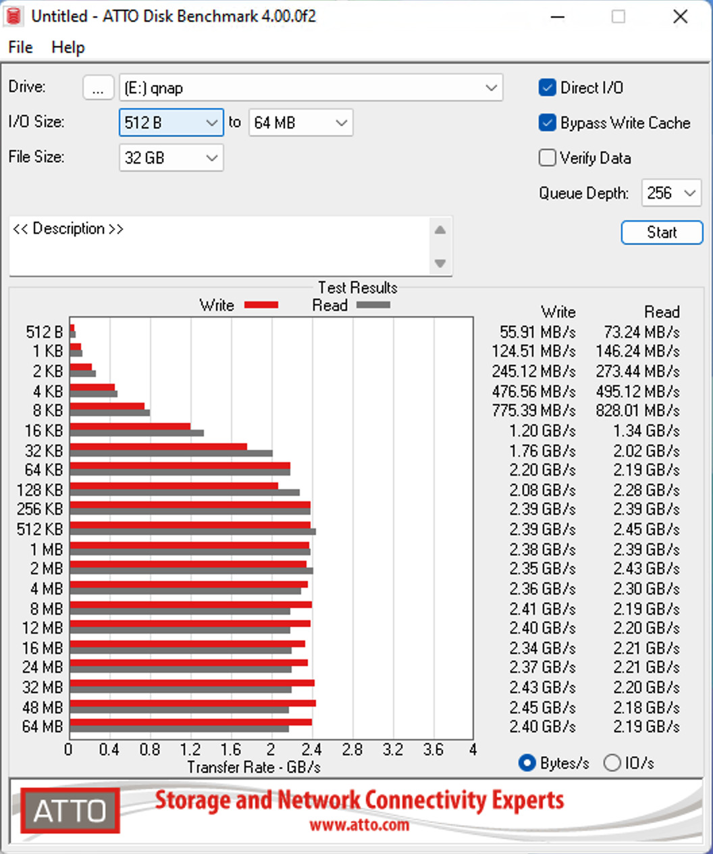
Task: Open the 32 GB File Size dropdown
Action: [171, 157]
